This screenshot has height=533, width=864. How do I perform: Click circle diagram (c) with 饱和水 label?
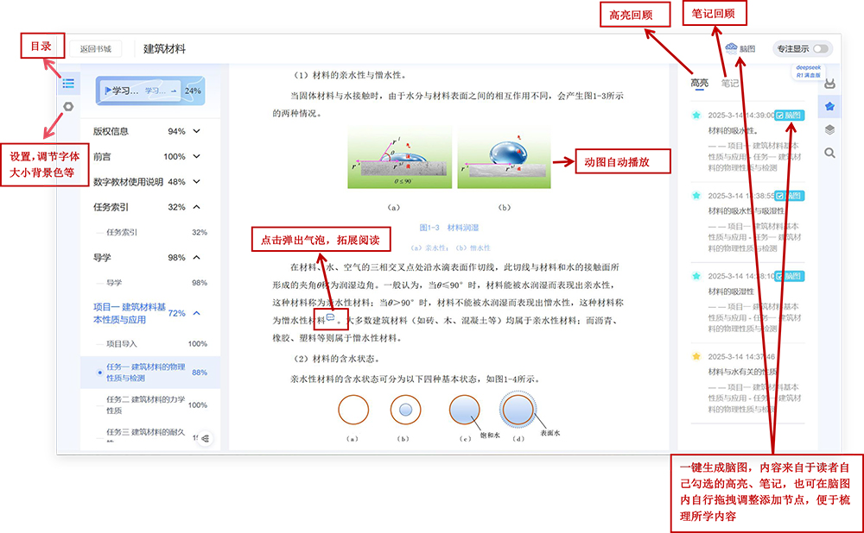pyautogui.click(x=465, y=410)
